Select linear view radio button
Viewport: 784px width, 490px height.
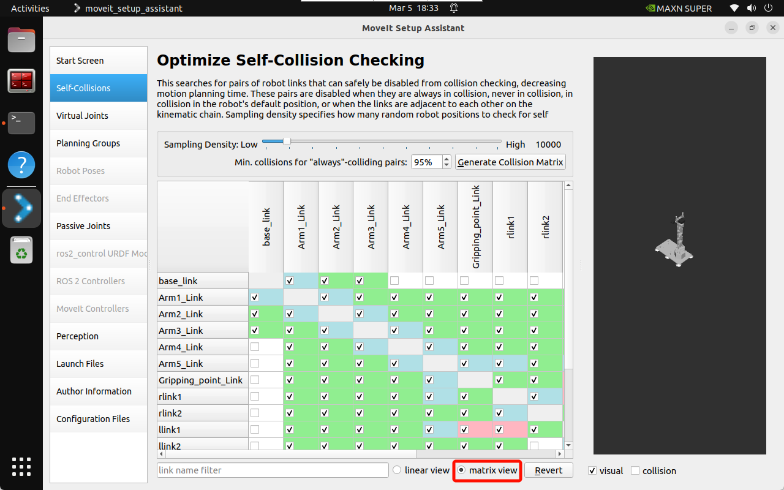click(421, 470)
